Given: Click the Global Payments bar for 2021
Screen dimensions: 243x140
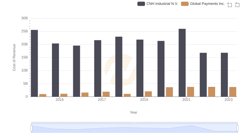Looking at the screenshot, I should pos(191,92).
